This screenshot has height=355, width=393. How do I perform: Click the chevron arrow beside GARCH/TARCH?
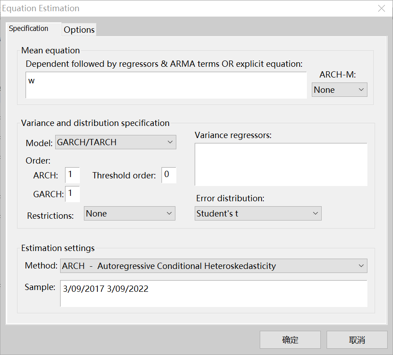point(170,142)
